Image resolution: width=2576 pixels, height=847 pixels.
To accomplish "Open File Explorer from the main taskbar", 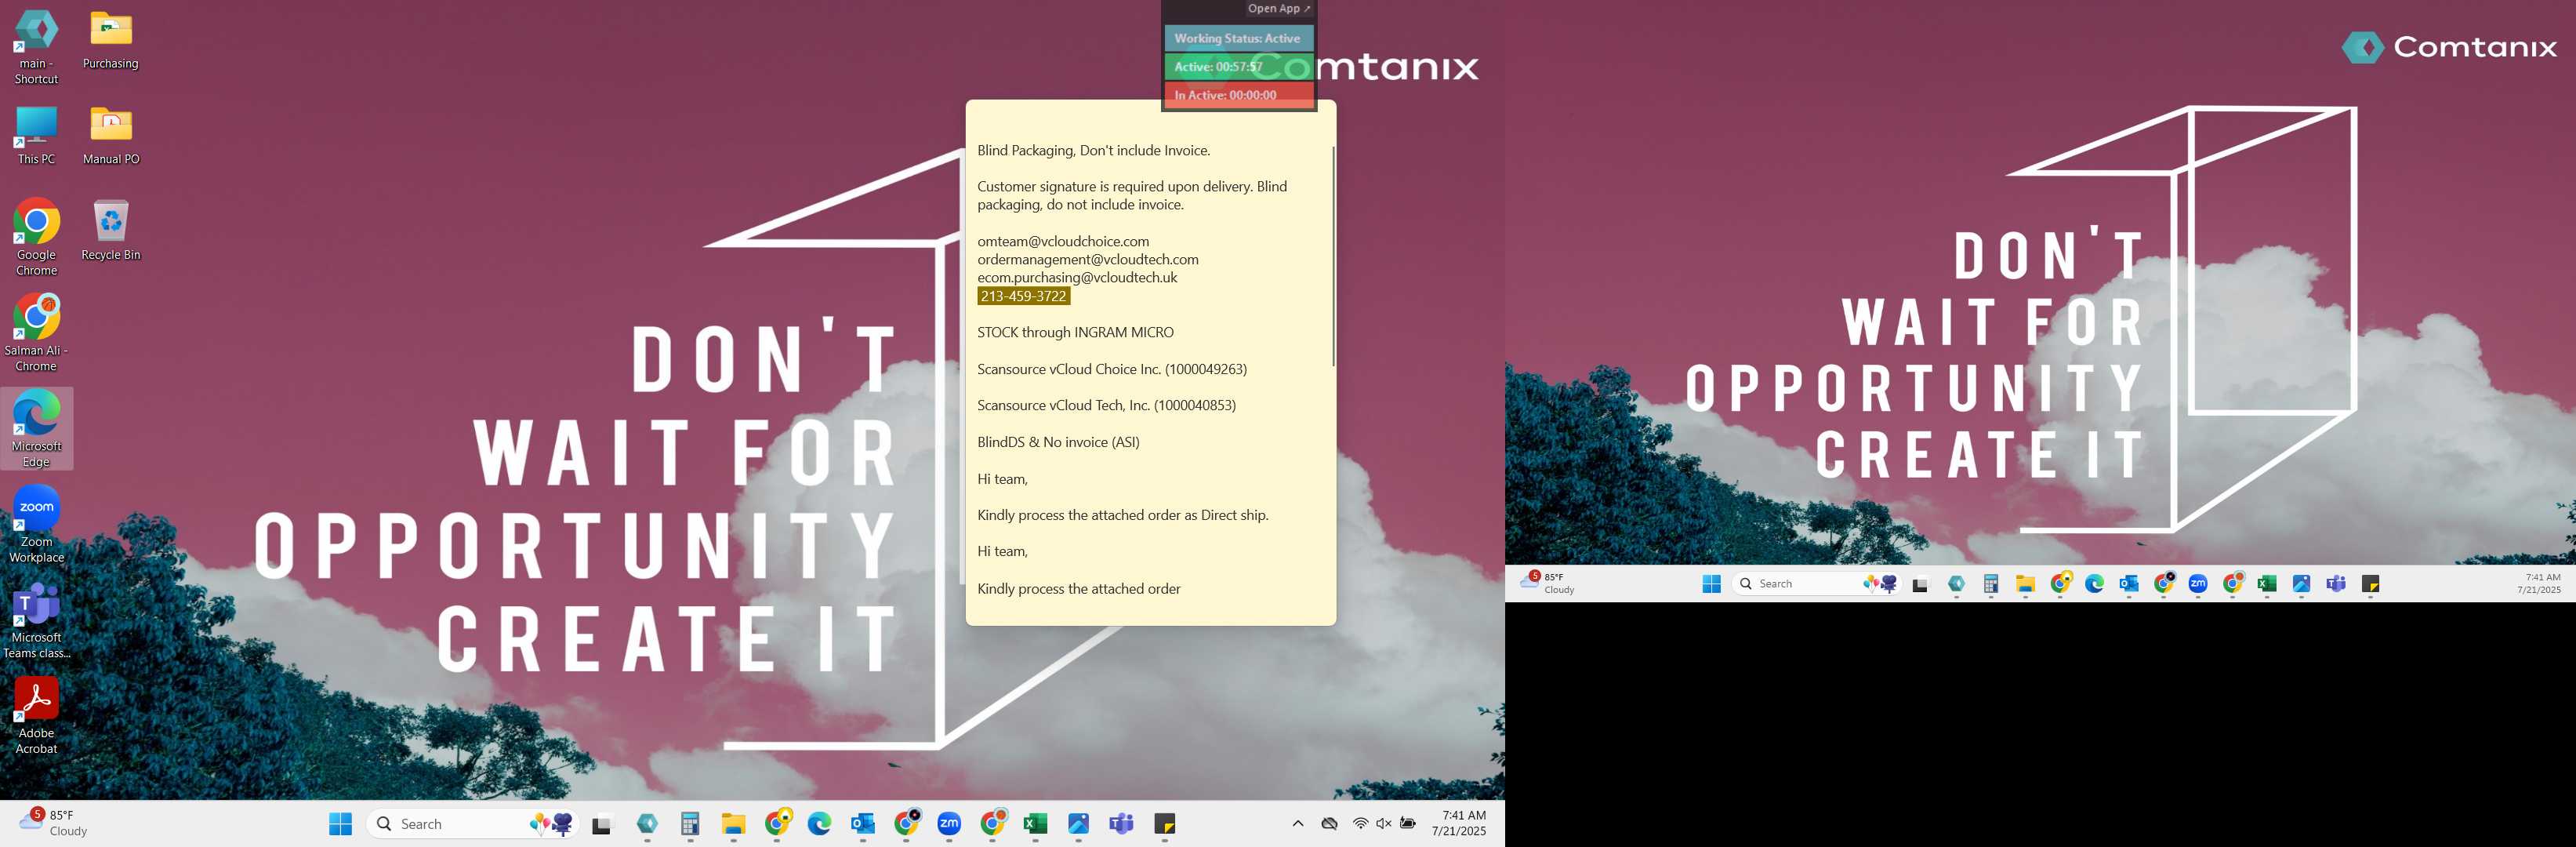I will (x=734, y=824).
